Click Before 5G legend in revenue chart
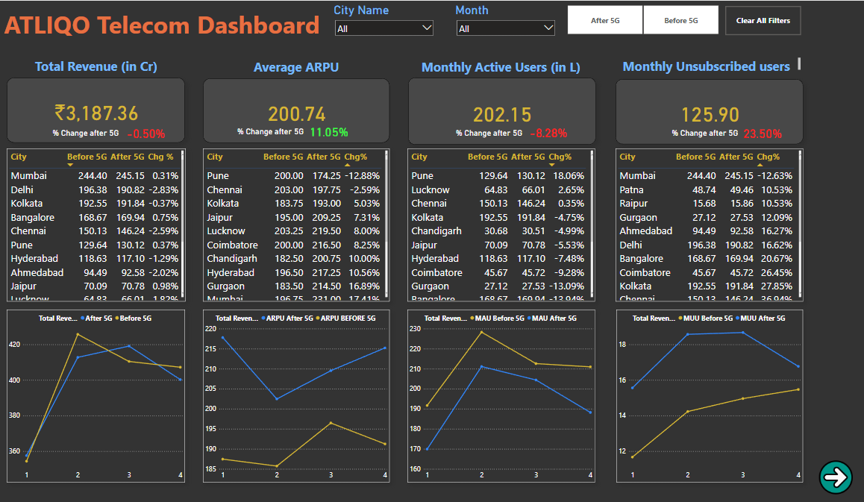The image size is (864, 502). click(134, 319)
